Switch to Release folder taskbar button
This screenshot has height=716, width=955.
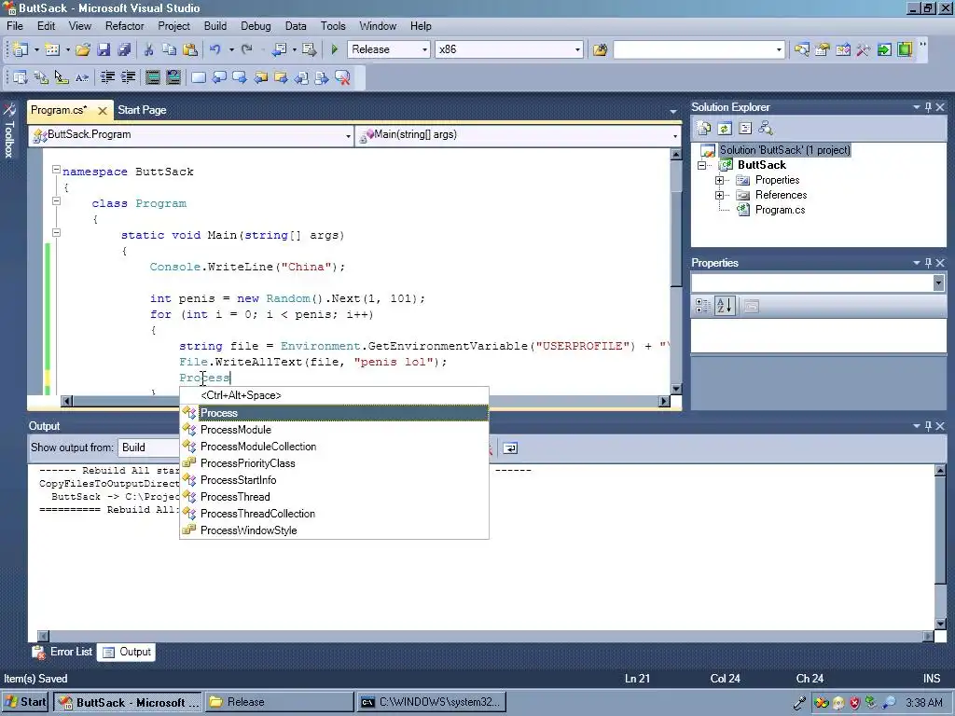279,702
